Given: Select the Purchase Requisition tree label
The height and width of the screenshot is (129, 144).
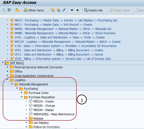Looking at the screenshot, I should pos(42,97).
